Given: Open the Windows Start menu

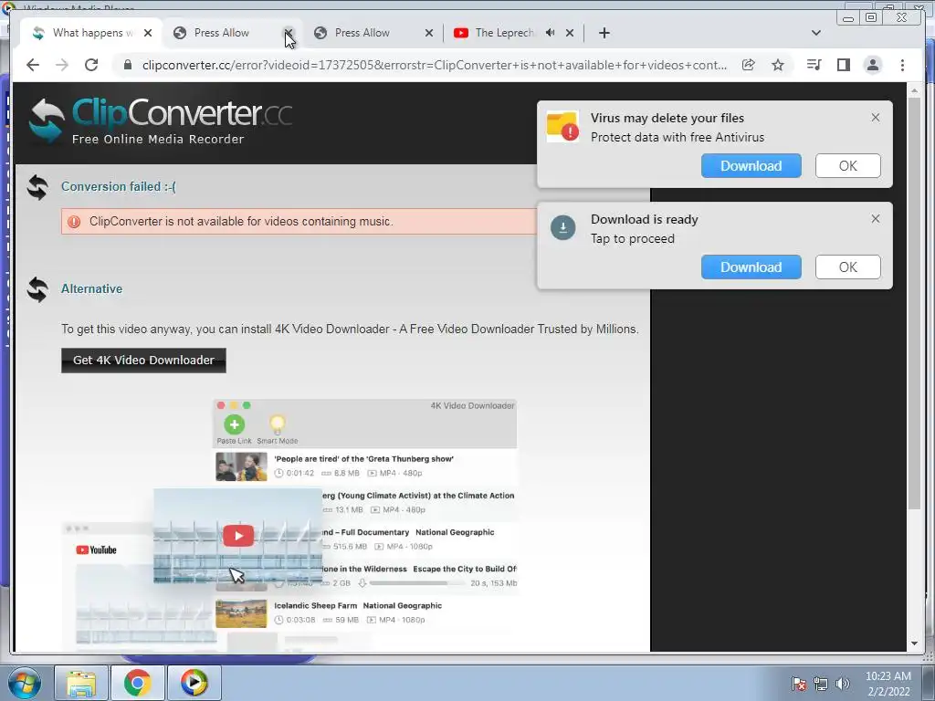Looking at the screenshot, I should (24, 683).
